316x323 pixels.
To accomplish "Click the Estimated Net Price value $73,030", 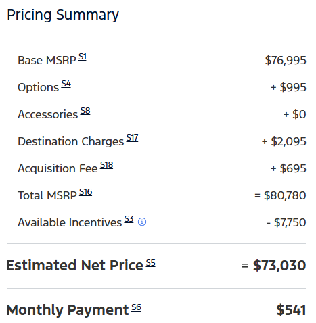I will tap(279, 266).
